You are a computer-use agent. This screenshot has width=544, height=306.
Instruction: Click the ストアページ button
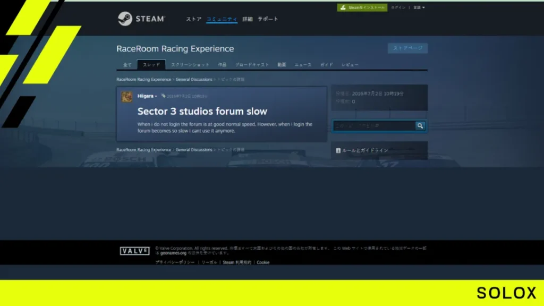point(407,48)
